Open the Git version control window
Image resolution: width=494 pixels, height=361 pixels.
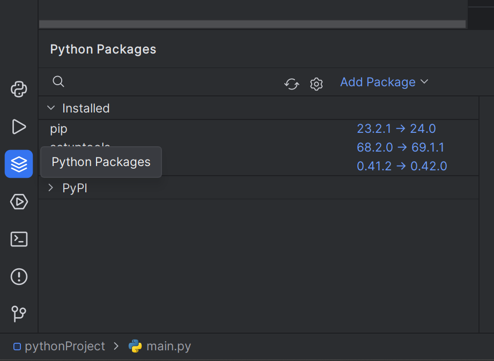pos(19,313)
